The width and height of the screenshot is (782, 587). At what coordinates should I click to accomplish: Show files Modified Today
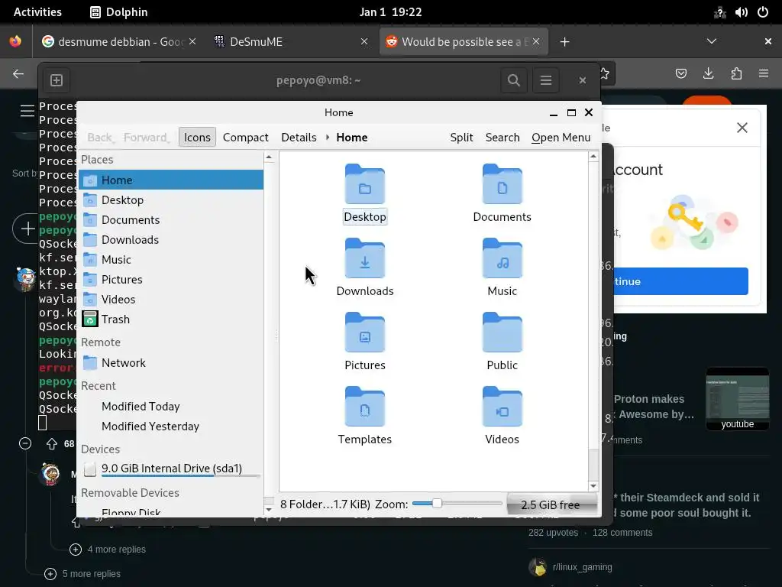(171, 407)
